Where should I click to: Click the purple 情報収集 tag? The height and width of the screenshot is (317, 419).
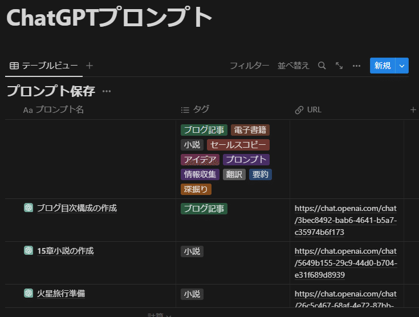[x=200, y=174]
